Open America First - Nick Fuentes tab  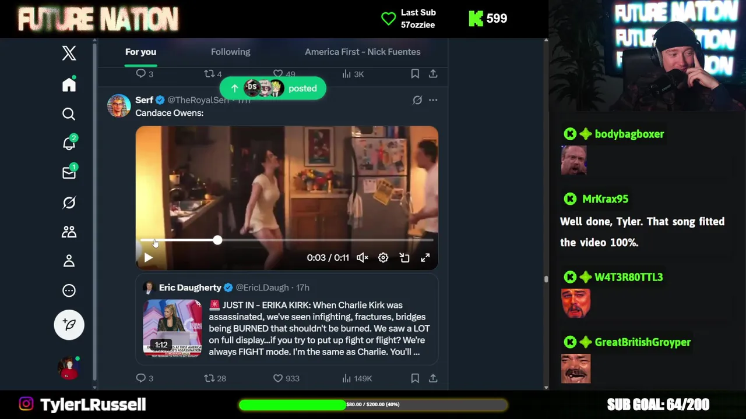tap(363, 52)
